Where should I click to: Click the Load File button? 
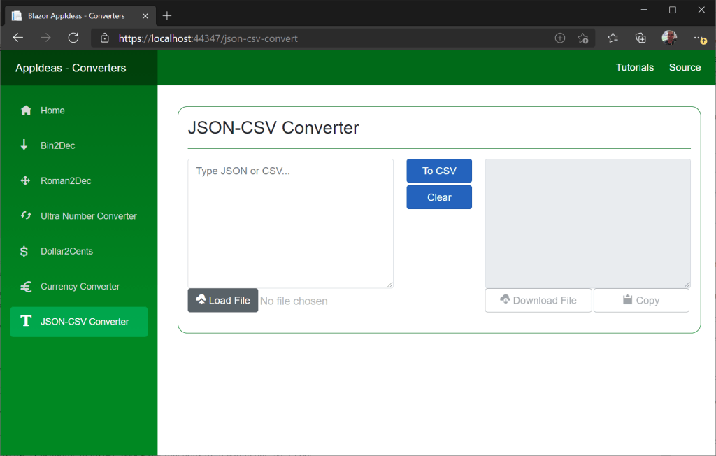pyautogui.click(x=223, y=301)
